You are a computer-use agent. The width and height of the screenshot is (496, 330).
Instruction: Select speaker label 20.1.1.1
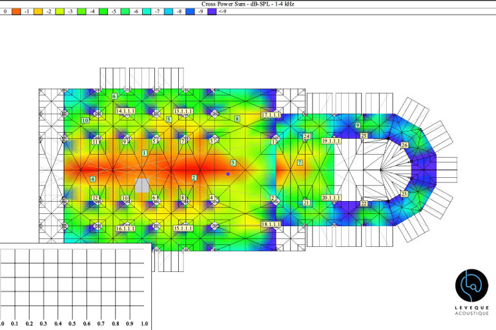pos(331,198)
